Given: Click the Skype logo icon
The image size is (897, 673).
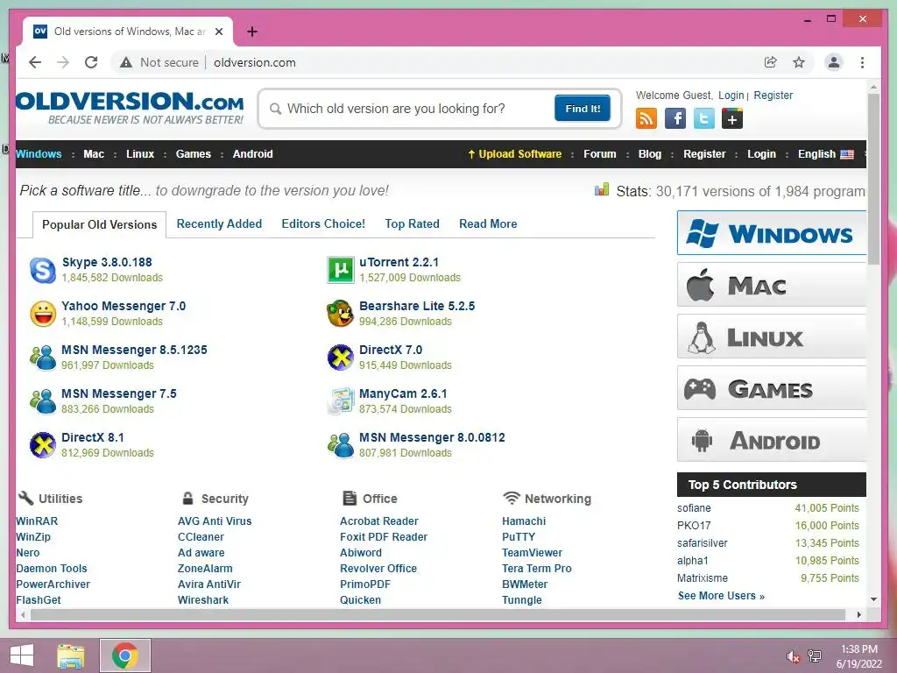Looking at the screenshot, I should (x=43, y=270).
